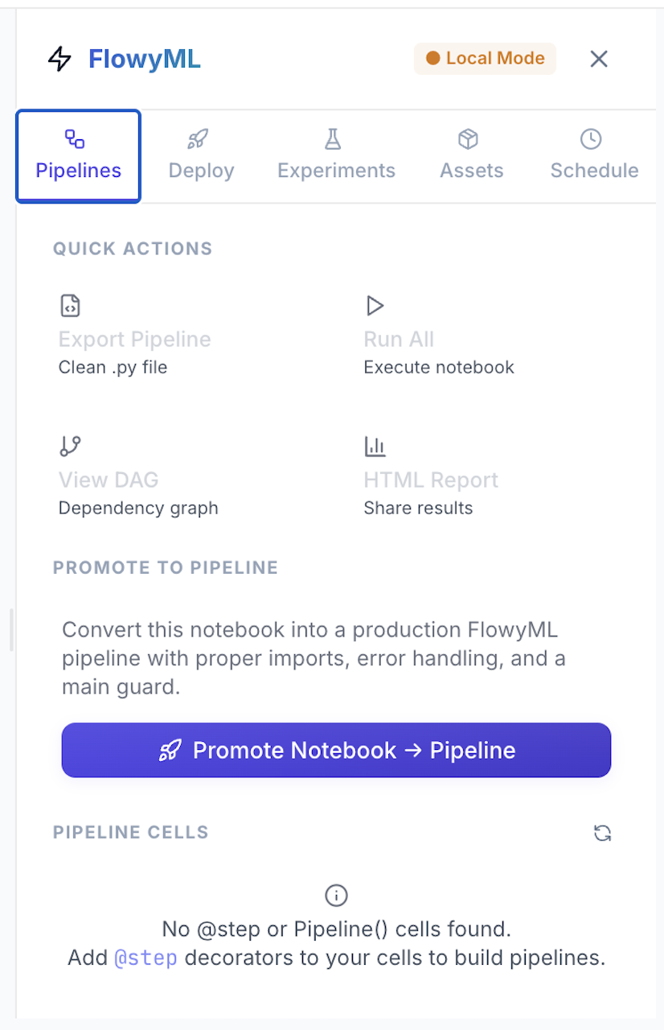Image resolution: width=664 pixels, height=1030 pixels.
Task: Refresh the Pipeline Cells list
Action: [602, 833]
